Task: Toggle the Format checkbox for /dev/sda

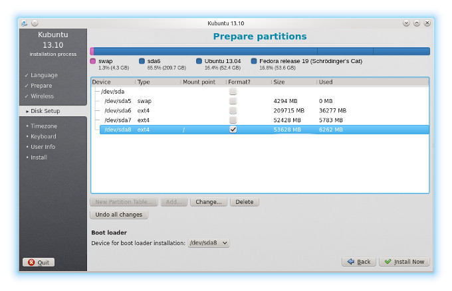Action: point(233,92)
